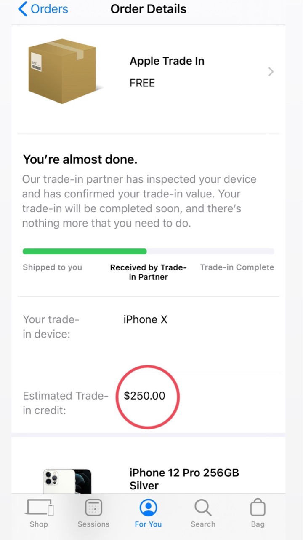The height and width of the screenshot is (540, 303).
Task: Tap the cardboard box trade-in image
Action: coord(63,71)
